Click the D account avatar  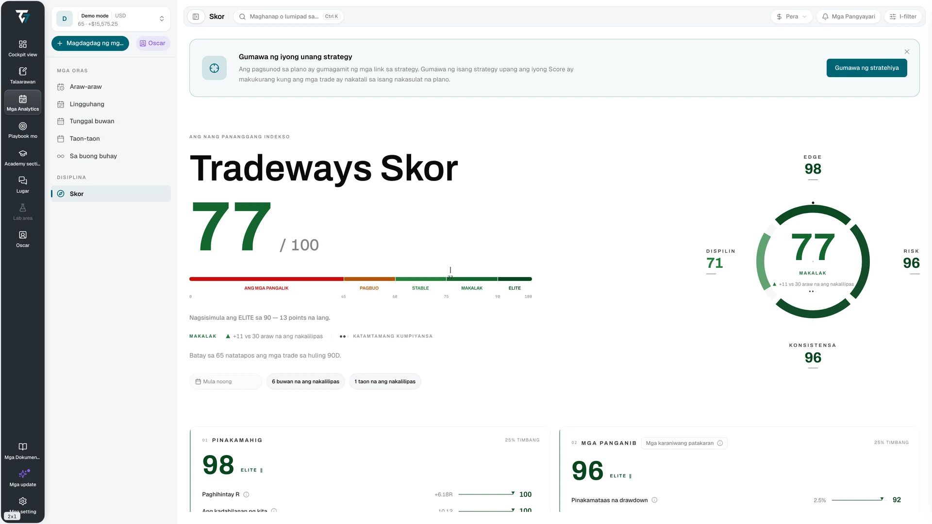(65, 19)
